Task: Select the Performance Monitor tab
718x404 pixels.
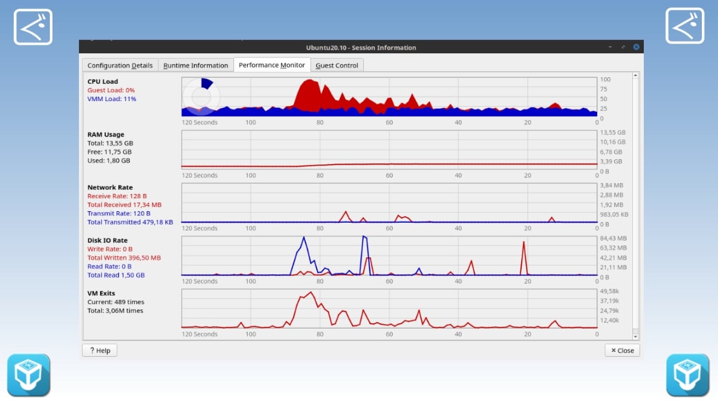Action: [x=272, y=65]
